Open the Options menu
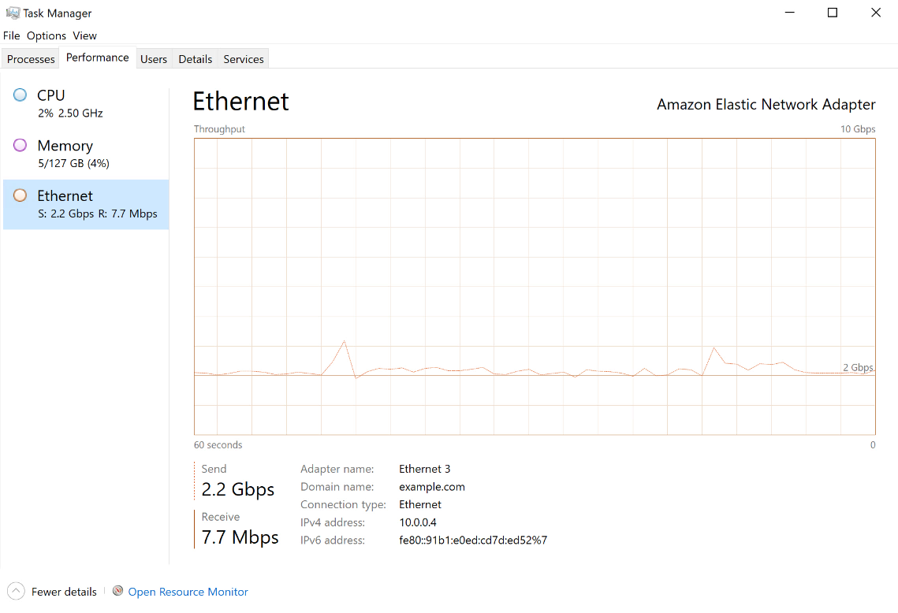Viewport: 898px width, 613px height. coord(47,35)
